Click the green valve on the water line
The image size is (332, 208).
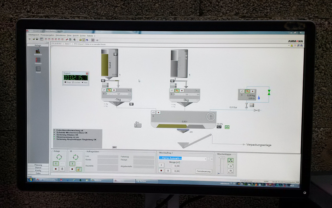(269, 92)
